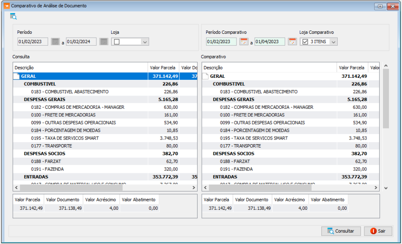Click GERAL document icon in Consulta

pos(17,76)
